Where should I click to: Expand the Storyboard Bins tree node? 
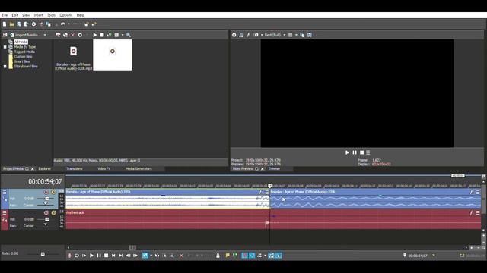[x=5, y=67]
